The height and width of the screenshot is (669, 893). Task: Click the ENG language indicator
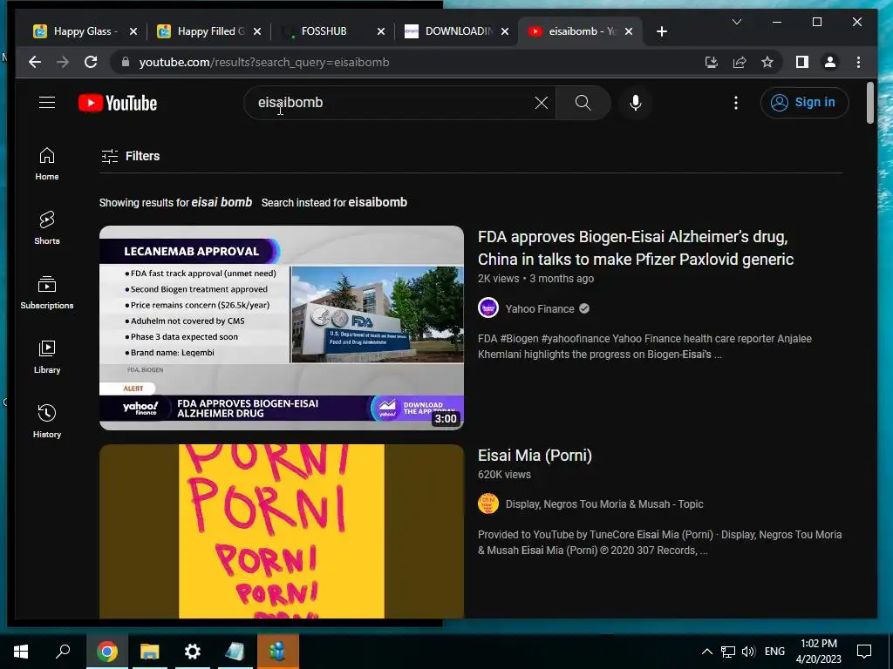774,652
